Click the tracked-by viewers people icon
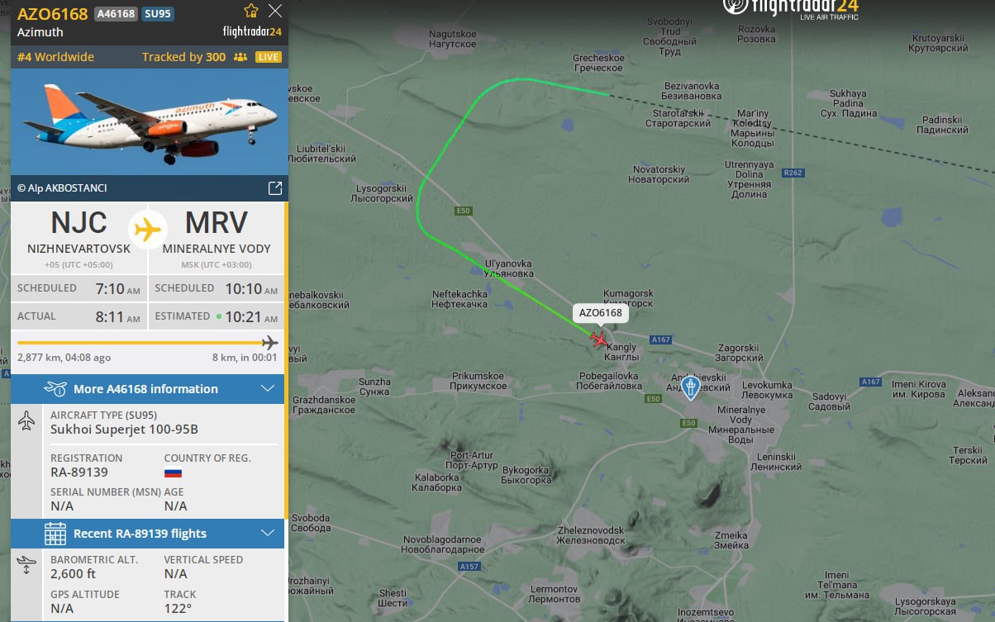This screenshot has width=995, height=622. click(240, 57)
